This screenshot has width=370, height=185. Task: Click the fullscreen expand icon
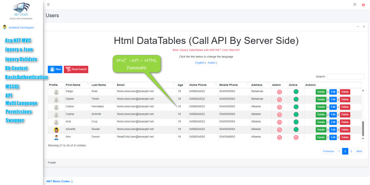(x=355, y=4)
